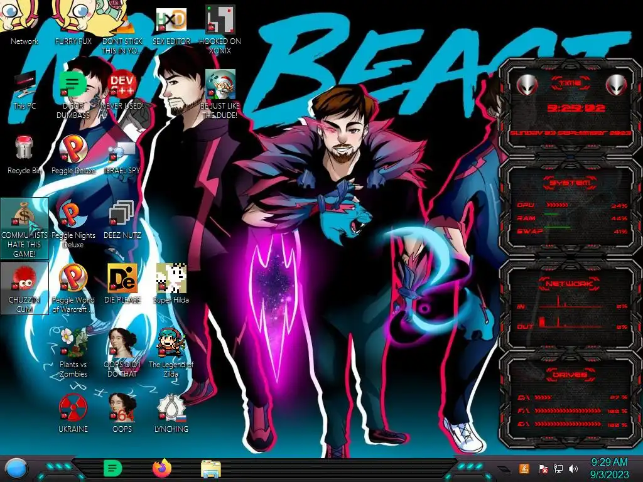
Task: Select the money bag game shortcut
Action: 24,228
